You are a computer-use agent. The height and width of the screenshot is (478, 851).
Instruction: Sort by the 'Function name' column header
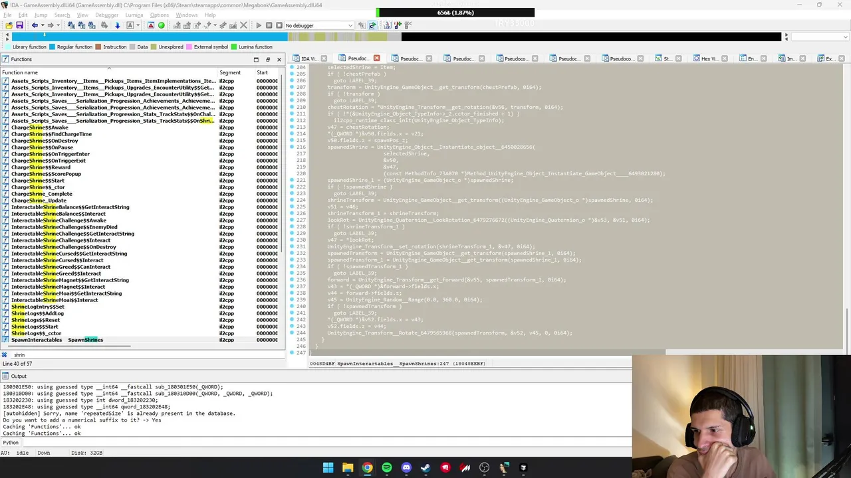pyautogui.click(x=109, y=72)
